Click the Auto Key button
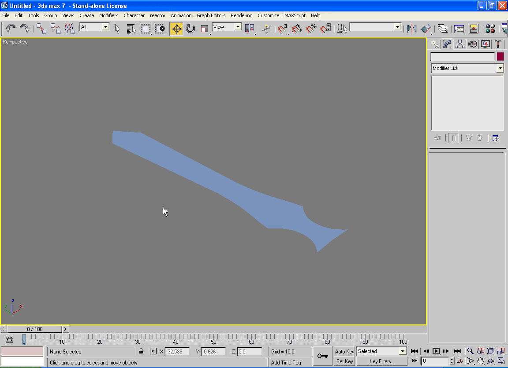The image size is (508, 368). coord(344,351)
